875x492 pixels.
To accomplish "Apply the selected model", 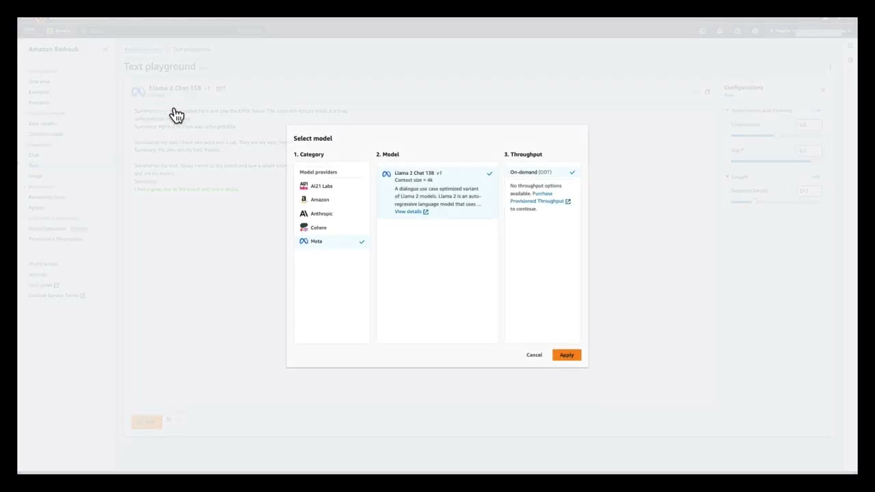I will [567, 355].
